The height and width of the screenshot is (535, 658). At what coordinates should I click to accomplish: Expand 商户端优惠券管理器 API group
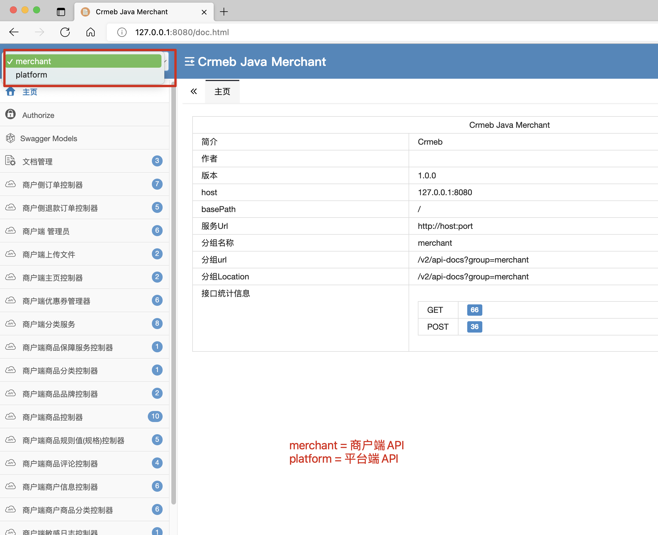85,301
